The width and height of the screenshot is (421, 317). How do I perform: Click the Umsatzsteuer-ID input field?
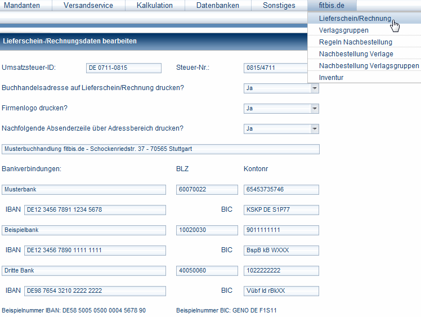click(x=127, y=68)
